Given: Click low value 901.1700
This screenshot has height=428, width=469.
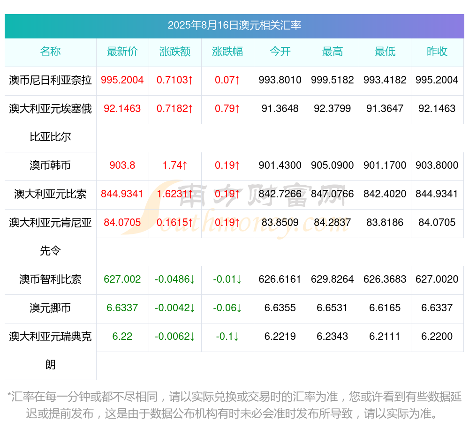Looking at the screenshot, I should 385,165.
